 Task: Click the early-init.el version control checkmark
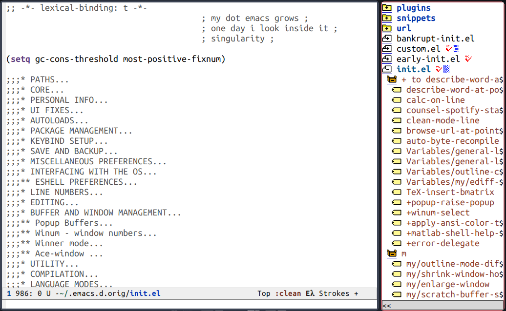[x=468, y=58]
